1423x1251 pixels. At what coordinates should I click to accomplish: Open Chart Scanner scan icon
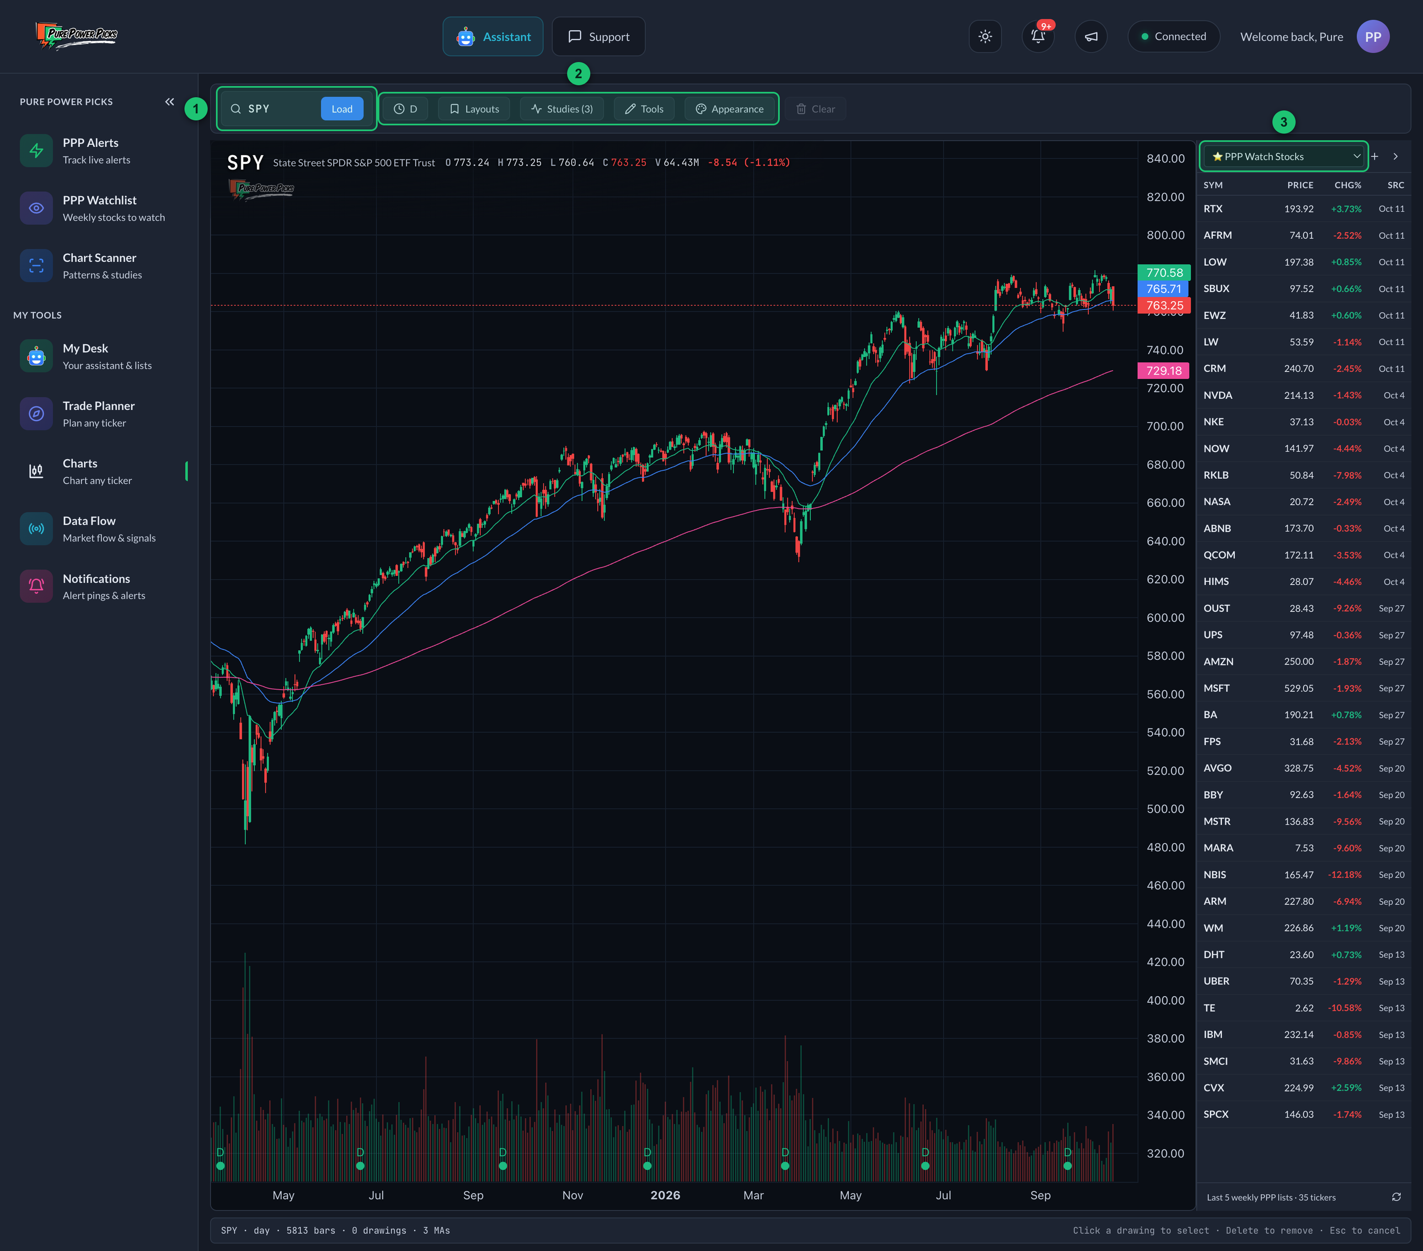pos(36,266)
